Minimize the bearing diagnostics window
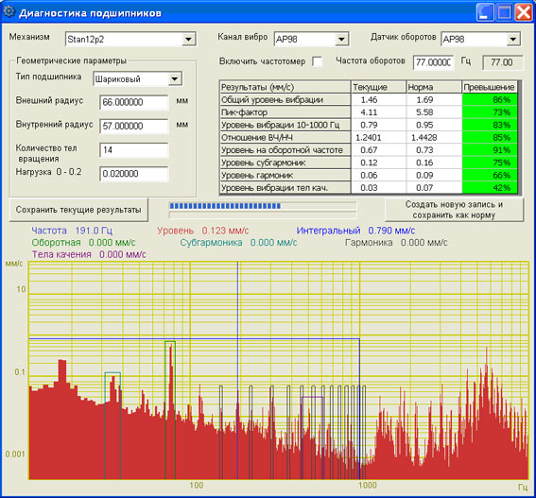Screen dimensions: 536x498 pos(484,12)
